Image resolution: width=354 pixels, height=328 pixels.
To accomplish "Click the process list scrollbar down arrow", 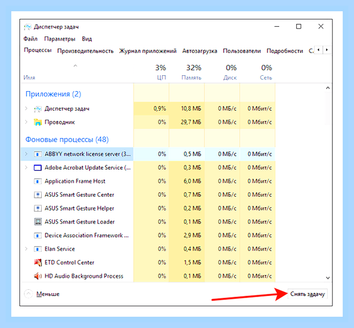I will point(328,278).
